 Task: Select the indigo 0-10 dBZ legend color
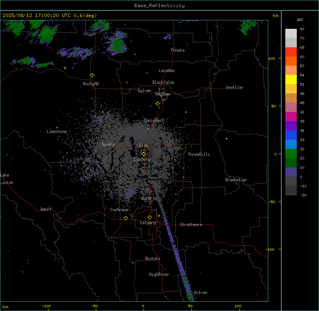pos(291,172)
